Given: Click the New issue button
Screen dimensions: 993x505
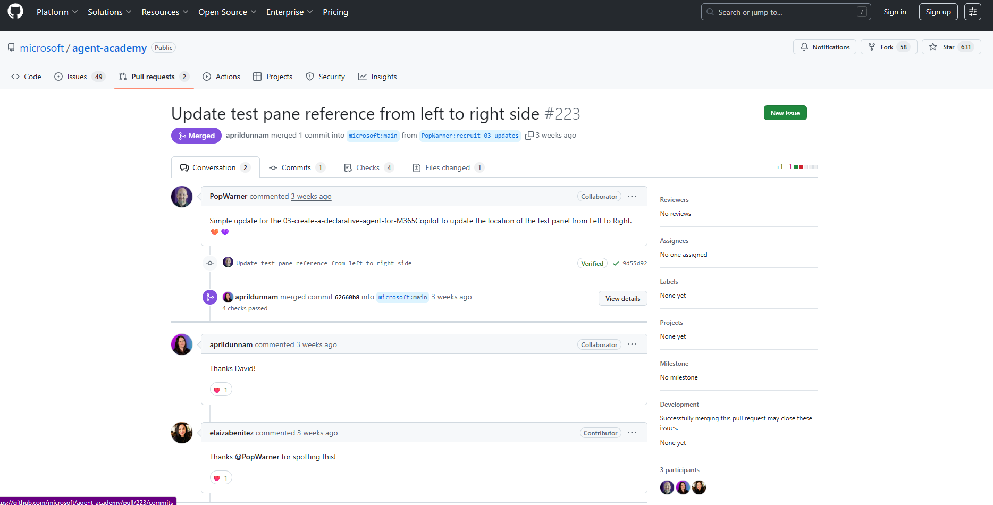Looking at the screenshot, I should click(x=785, y=113).
